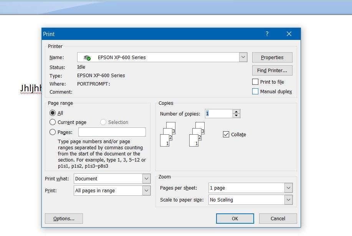Click the Where value 'PORTPROMPT:'
The width and height of the screenshot is (352, 236).
[x=93, y=84]
